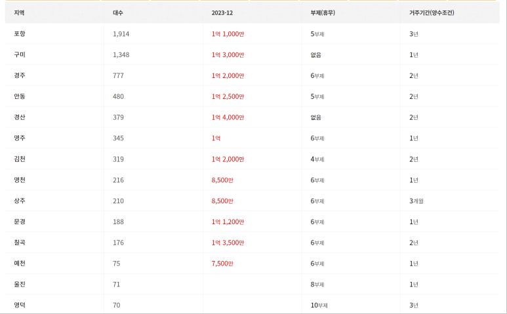
Task: Click 상주's price 8,500만
Action: (x=222, y=201)
